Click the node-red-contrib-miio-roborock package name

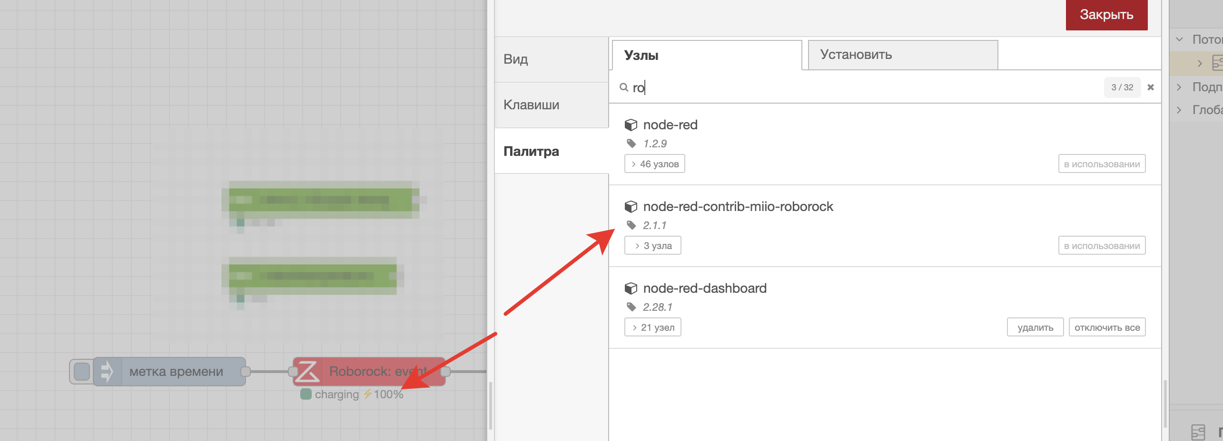click(x=738, y=207)
